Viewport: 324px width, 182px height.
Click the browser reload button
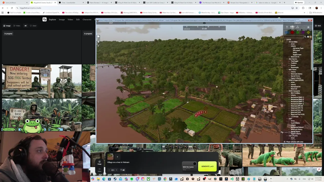click(12, 8)
